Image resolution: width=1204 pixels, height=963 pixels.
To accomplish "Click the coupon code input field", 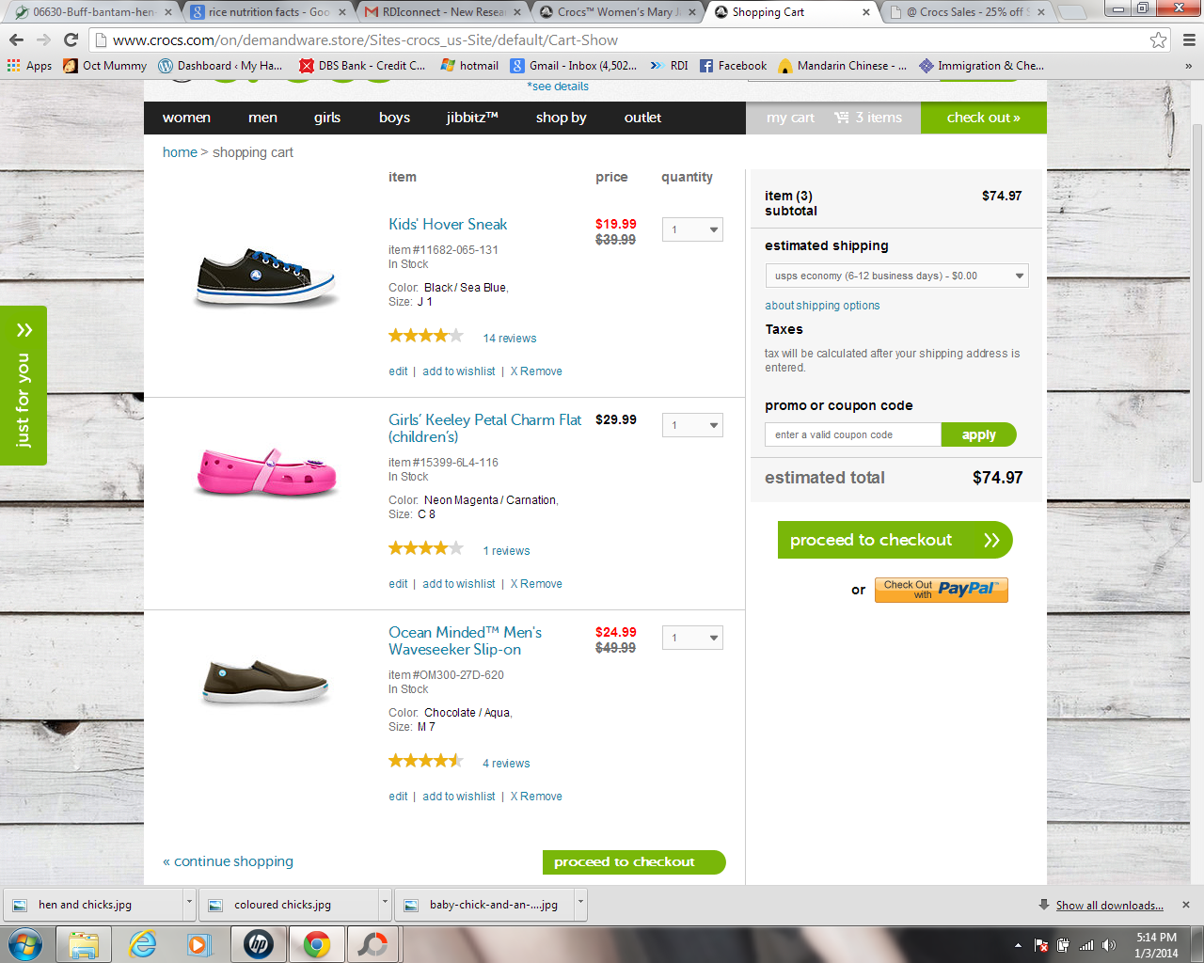I will pyautogui.click(x=853, y=434).
